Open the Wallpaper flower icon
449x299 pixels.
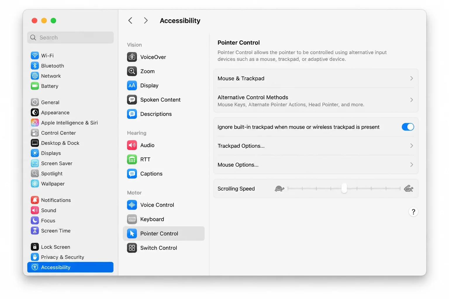(x=35, y=184)
